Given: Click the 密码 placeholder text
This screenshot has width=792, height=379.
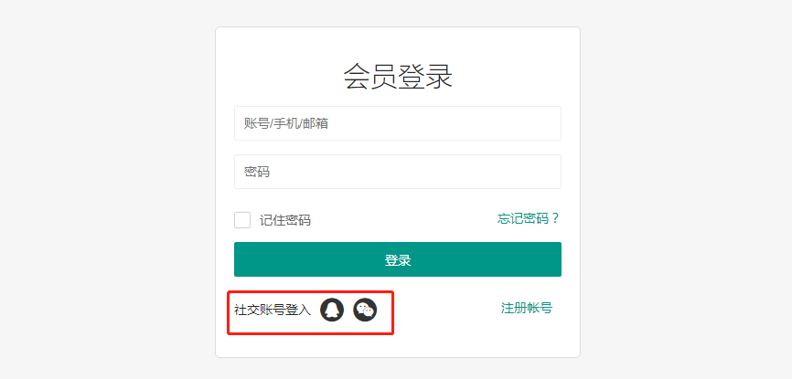Looking at the screenshot, I should (257, 172).
